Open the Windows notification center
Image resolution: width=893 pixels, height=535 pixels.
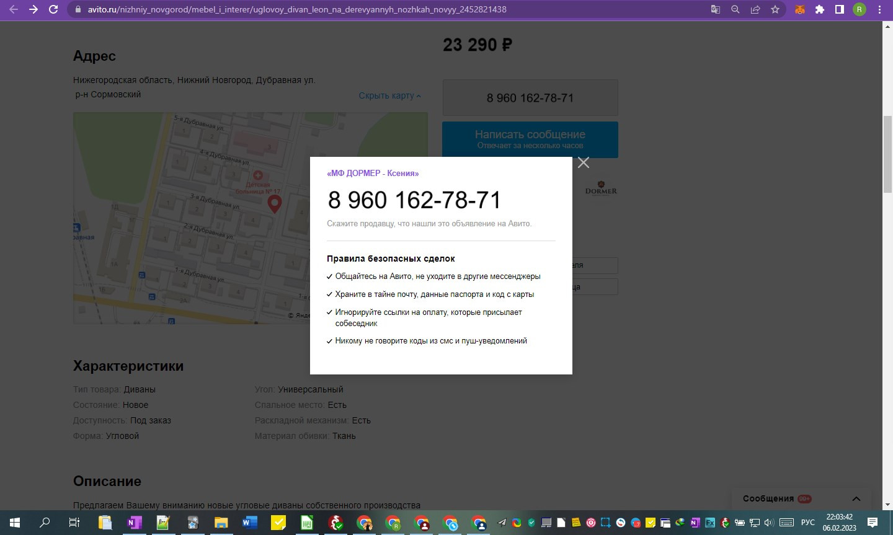click(x=873, y=523)
